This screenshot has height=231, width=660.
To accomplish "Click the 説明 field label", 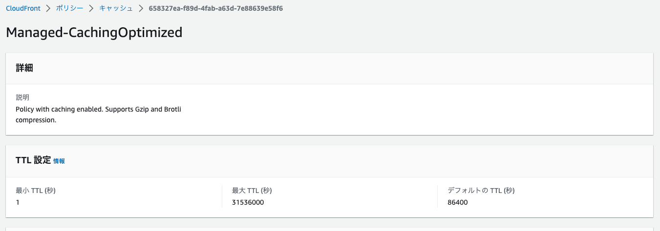I will [22, 97].
